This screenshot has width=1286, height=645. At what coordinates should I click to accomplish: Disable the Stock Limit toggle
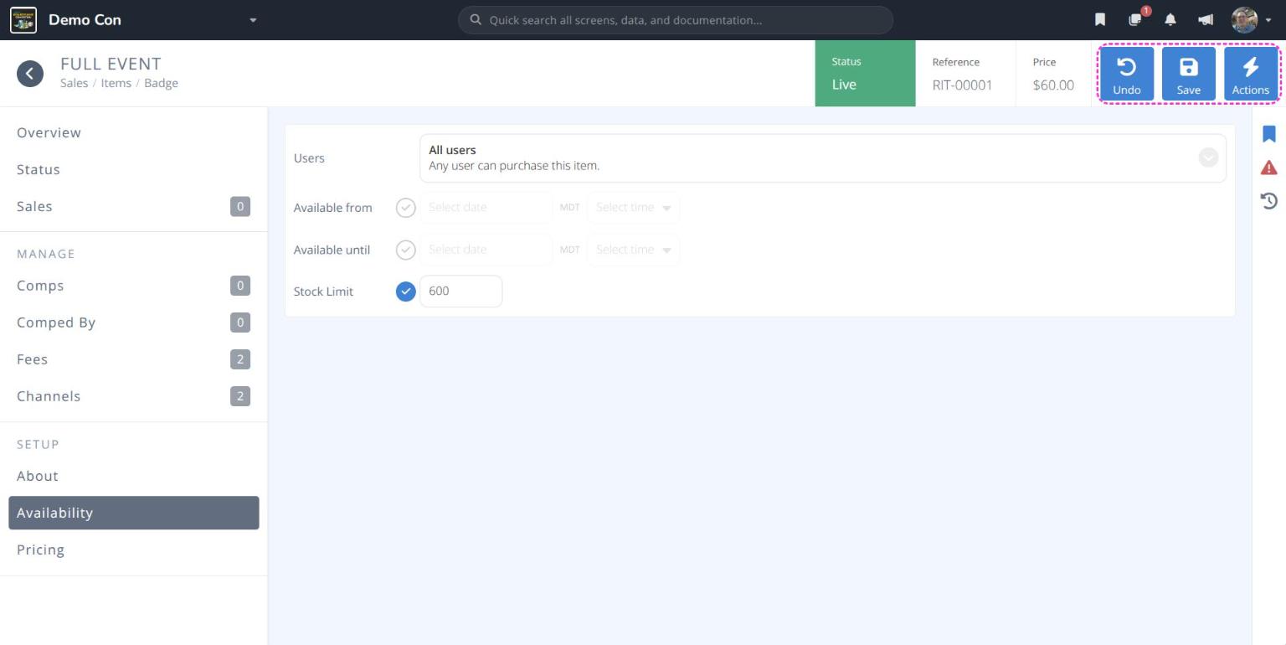[x=405, y=292]
